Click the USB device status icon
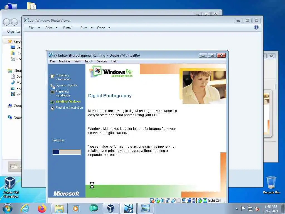Image resolution: width=285 pixels, height=214 pixels. coord(173,201)
